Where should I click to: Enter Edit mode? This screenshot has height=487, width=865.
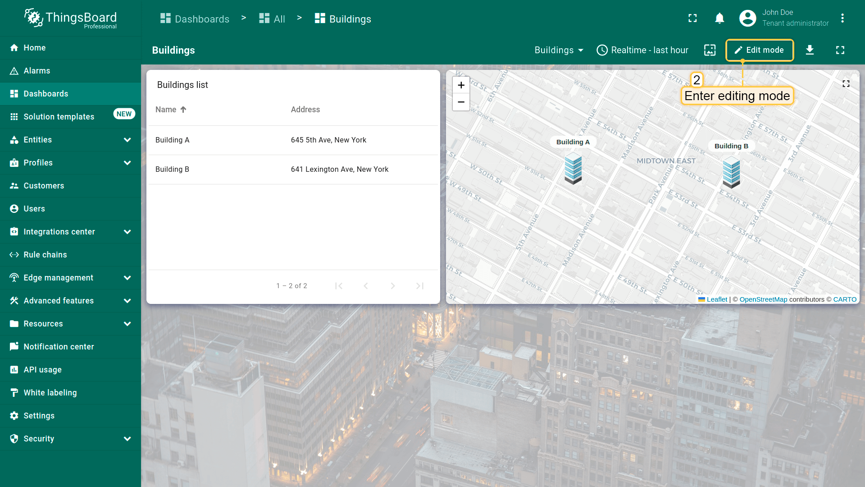coord(759,50)
